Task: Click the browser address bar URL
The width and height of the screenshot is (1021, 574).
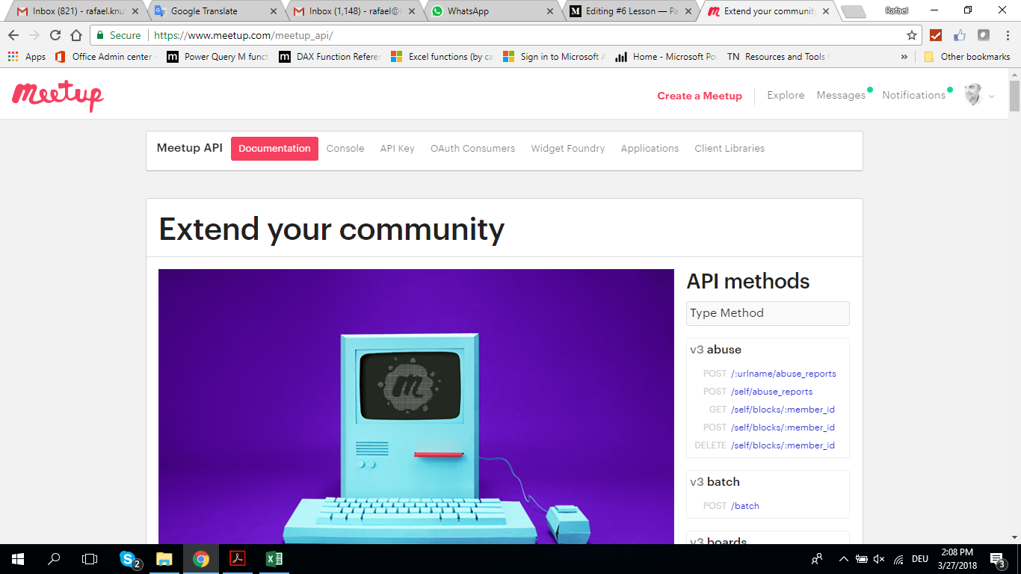Action: tap(244, 35)
